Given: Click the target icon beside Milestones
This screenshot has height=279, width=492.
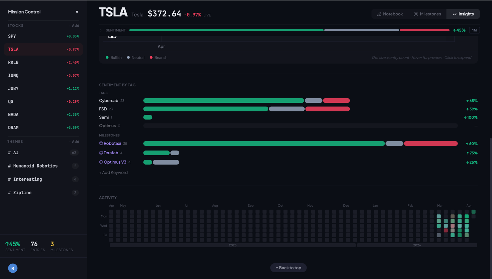Looking at the screenshot, I should click(416, 14).
